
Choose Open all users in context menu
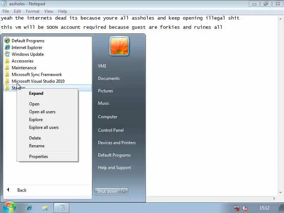(x=48, y=112)
